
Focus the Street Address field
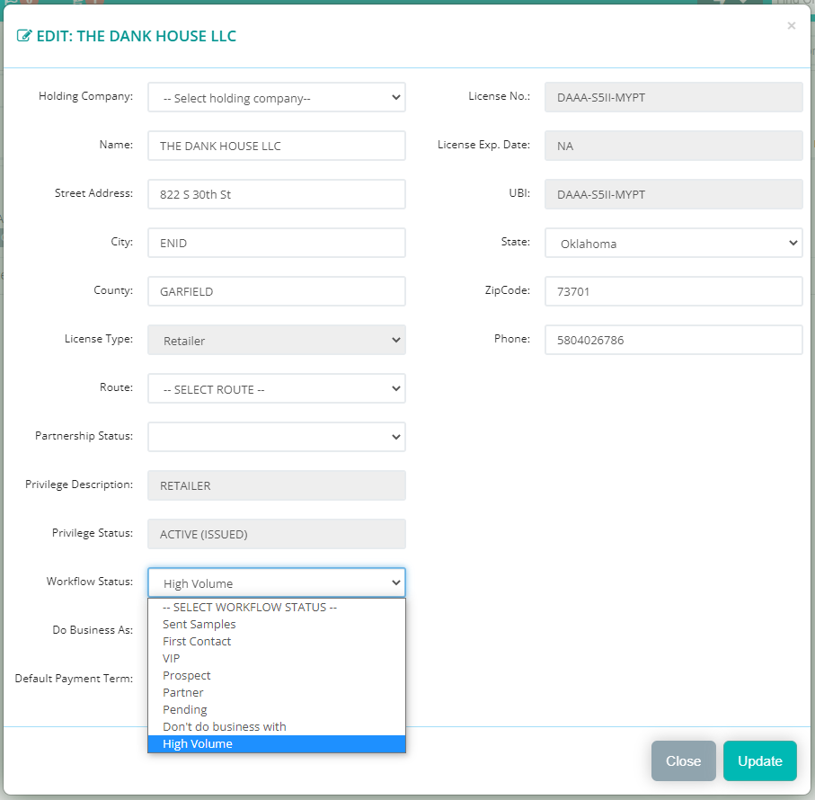click(x=277, y=194)
